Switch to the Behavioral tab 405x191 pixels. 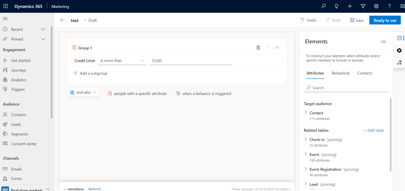341,73
